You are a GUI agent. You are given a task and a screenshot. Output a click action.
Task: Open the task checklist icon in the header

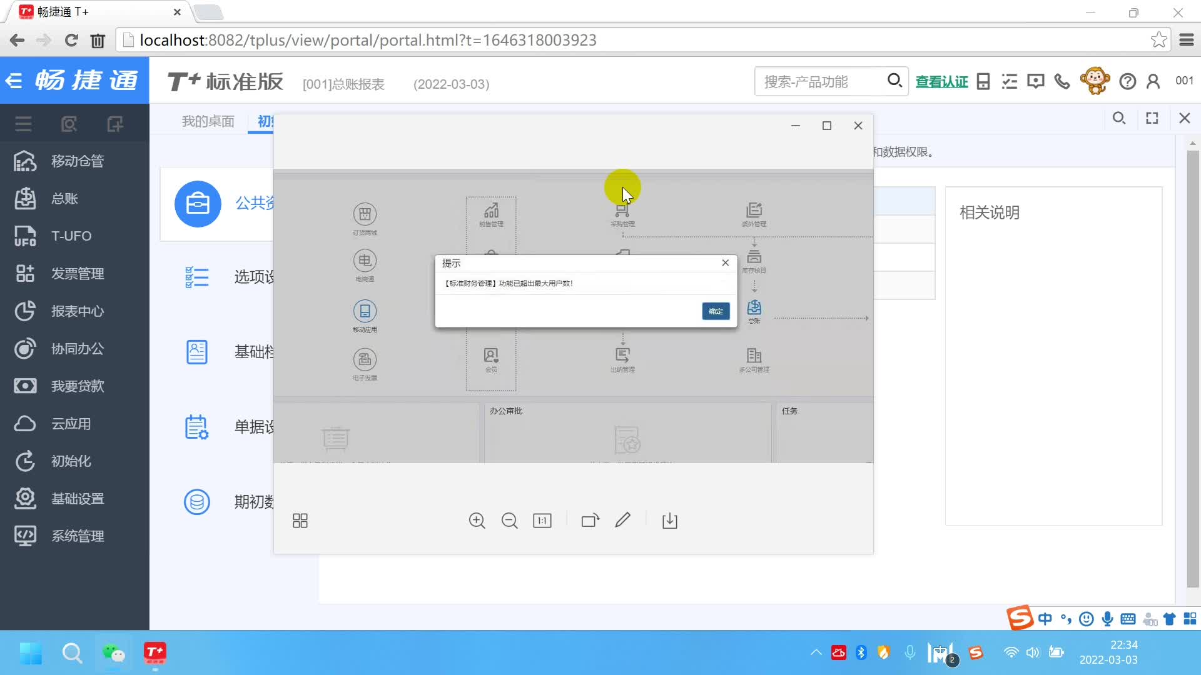coord(1009,81)
